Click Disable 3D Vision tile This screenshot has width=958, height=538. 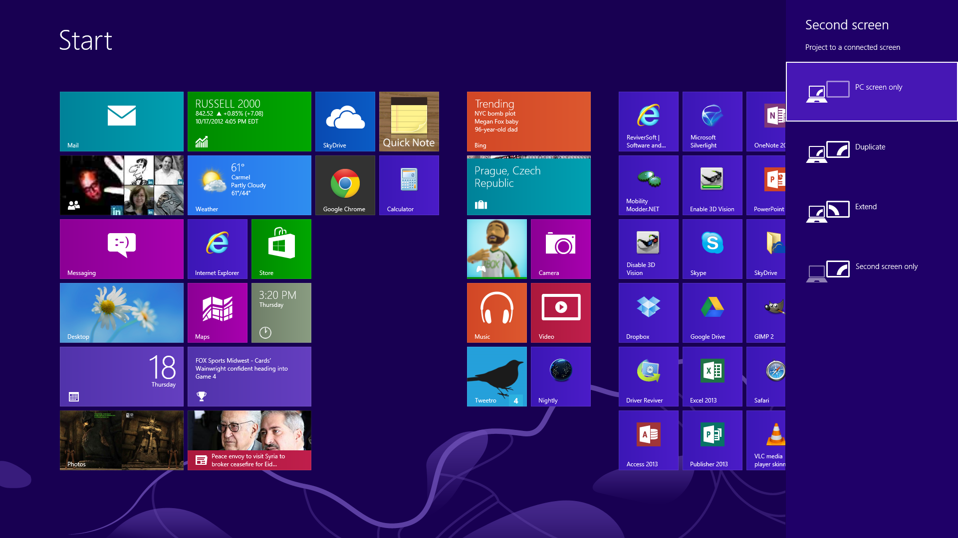(x=649, y=249)
